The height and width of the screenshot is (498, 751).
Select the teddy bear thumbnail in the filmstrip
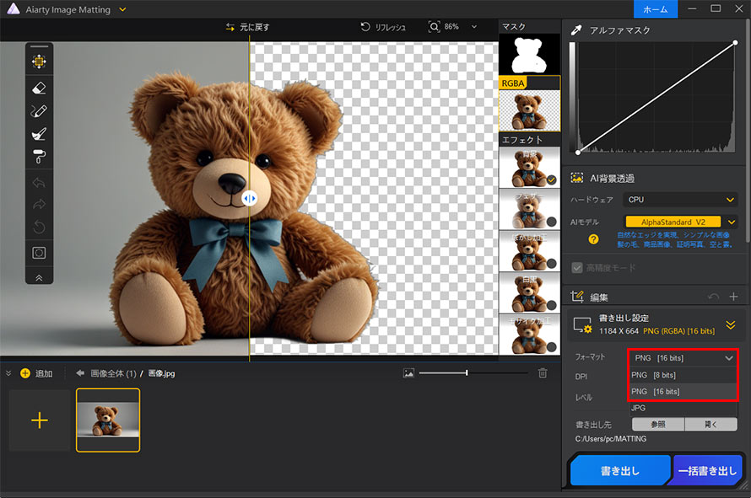(108, 419)
